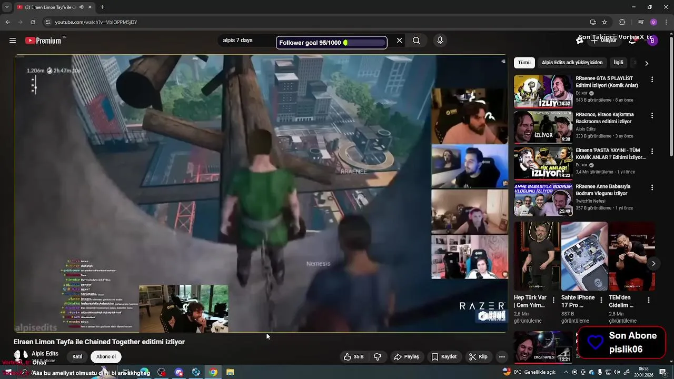Select 'Alpis Edits adlı yükleyiciden' chip
Screen dimensions: 674x379
coord(572,63)
